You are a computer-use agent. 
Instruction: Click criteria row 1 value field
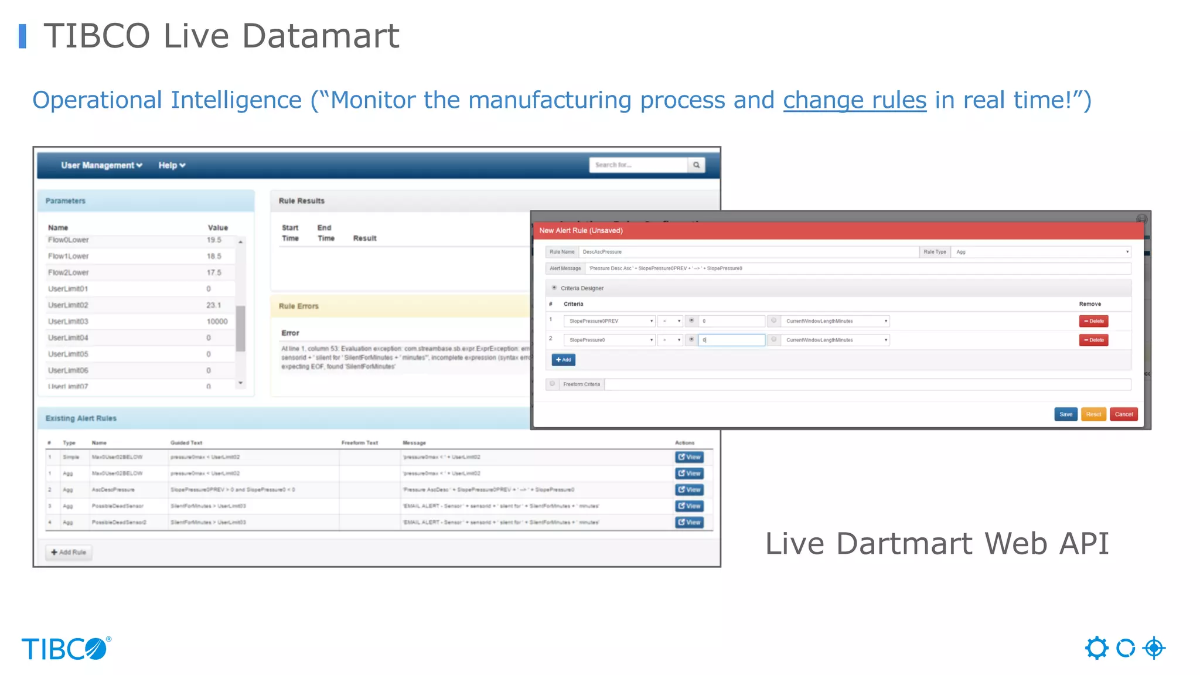point(732,321)
